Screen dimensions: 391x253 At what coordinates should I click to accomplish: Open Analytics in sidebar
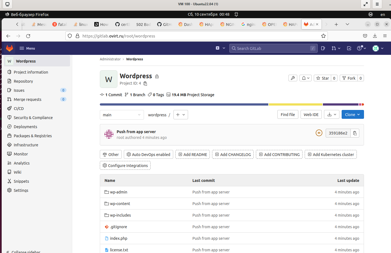pyautogui.click(x=22, y=163)
